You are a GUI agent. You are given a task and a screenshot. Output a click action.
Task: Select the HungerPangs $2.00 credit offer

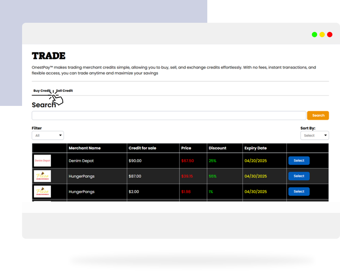(299, 192)
